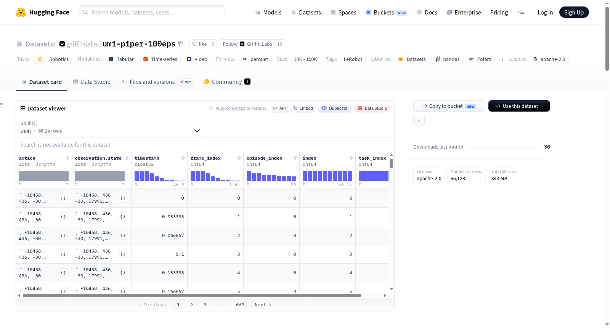The image size is (610, 328).
Task: Select the Video modality tag
Action: tap(197, 59)
